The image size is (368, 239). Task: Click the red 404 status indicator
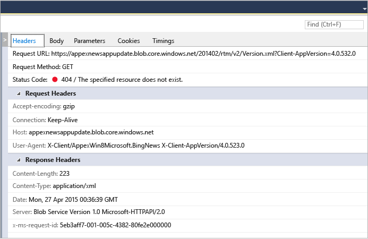55,80
